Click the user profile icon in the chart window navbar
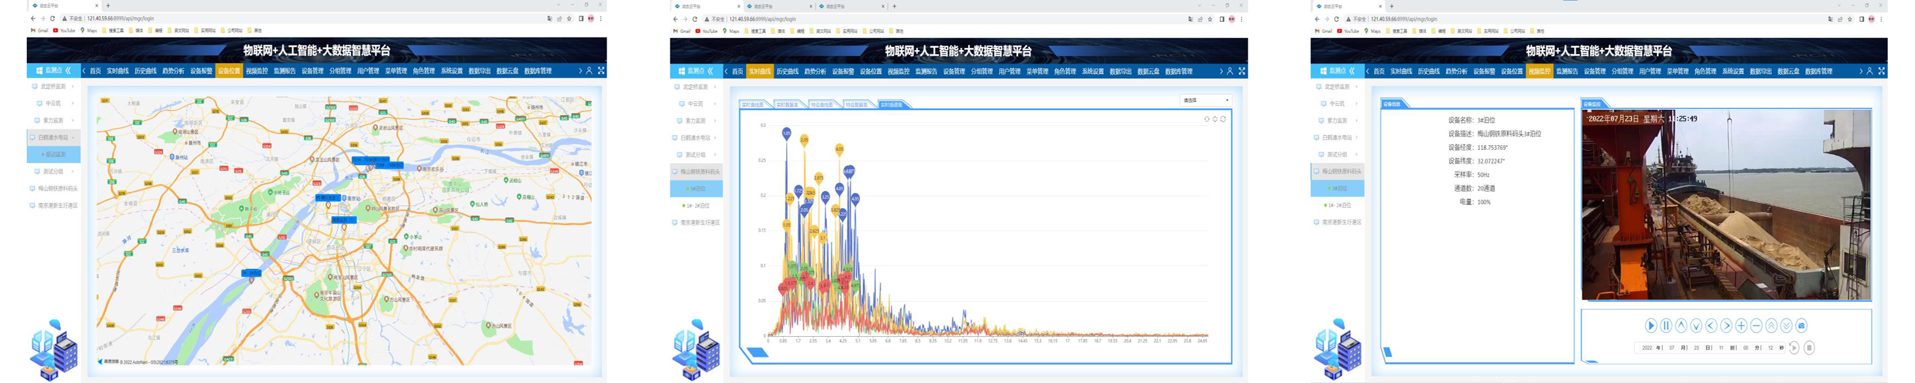1915x383 pixels. coord(1230,71)
